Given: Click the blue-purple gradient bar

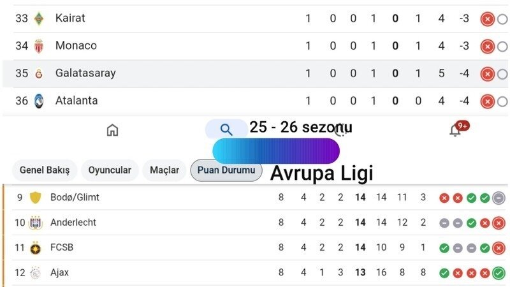Looking at the screenshot, I should coord(275,151).
